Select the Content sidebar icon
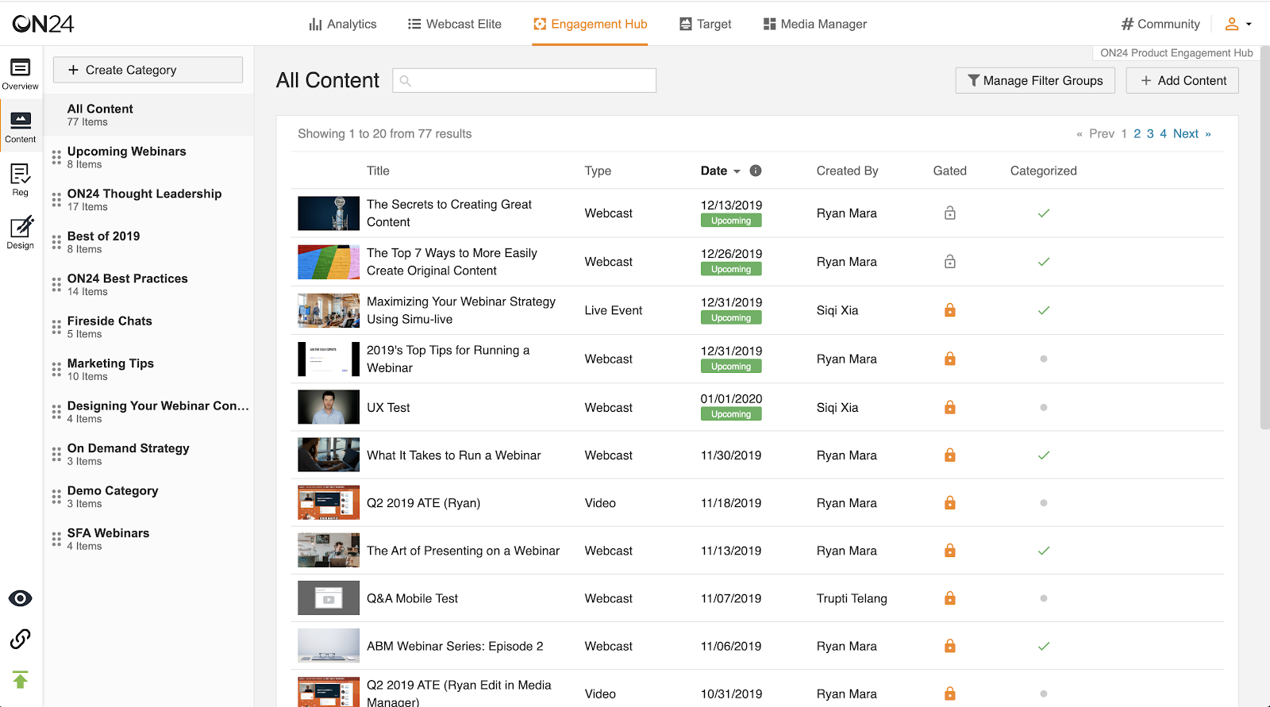 click(x=20, y=127)
